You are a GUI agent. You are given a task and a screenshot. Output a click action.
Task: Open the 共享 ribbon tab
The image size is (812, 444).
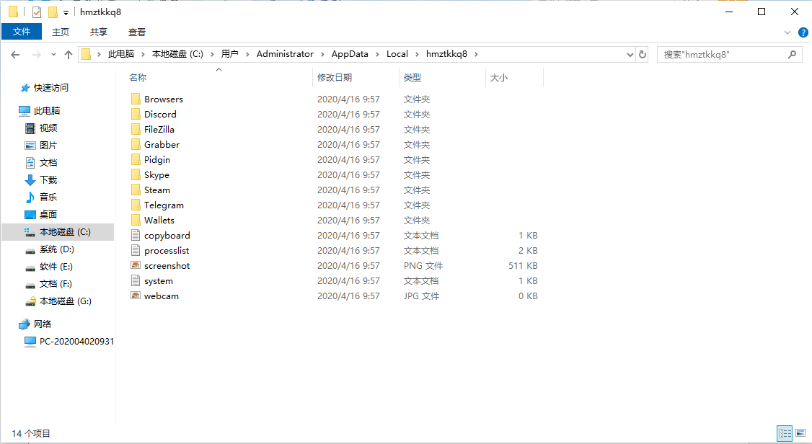[98, 32]
